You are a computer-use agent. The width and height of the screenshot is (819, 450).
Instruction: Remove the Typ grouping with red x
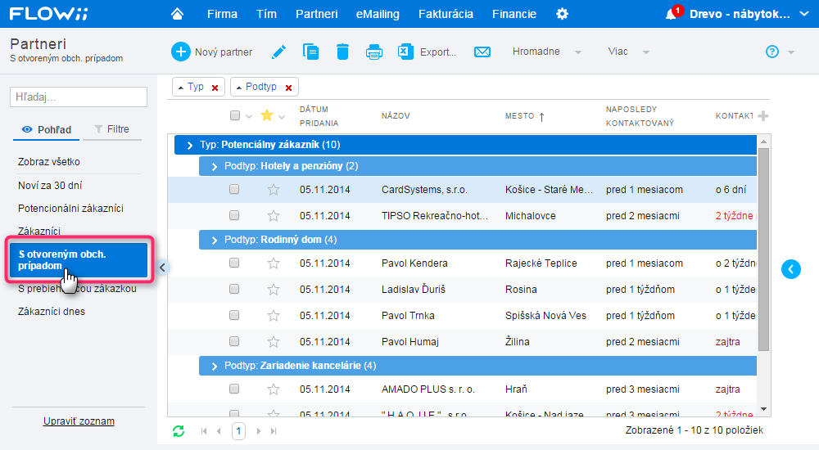tap(215, 88)
